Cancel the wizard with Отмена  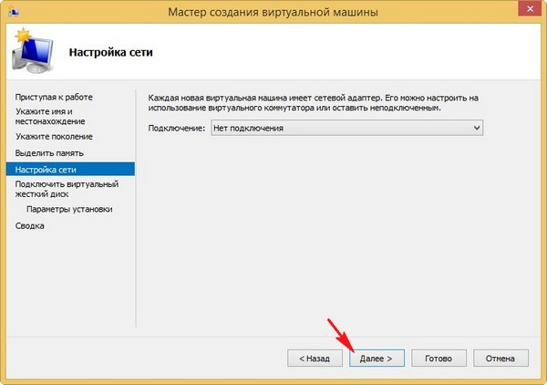pyautogui.click(x=501, y=359)
